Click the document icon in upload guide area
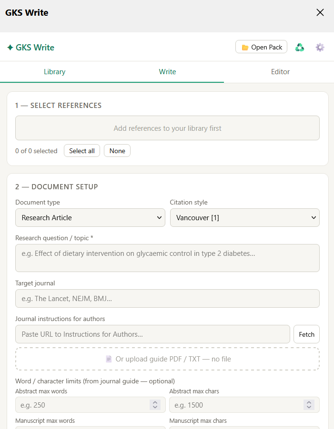The width and height of the screenshot is (334, 429). (x=109, y=359)
